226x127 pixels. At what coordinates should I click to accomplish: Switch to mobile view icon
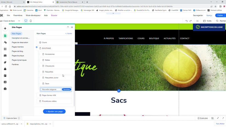point(31,21)
